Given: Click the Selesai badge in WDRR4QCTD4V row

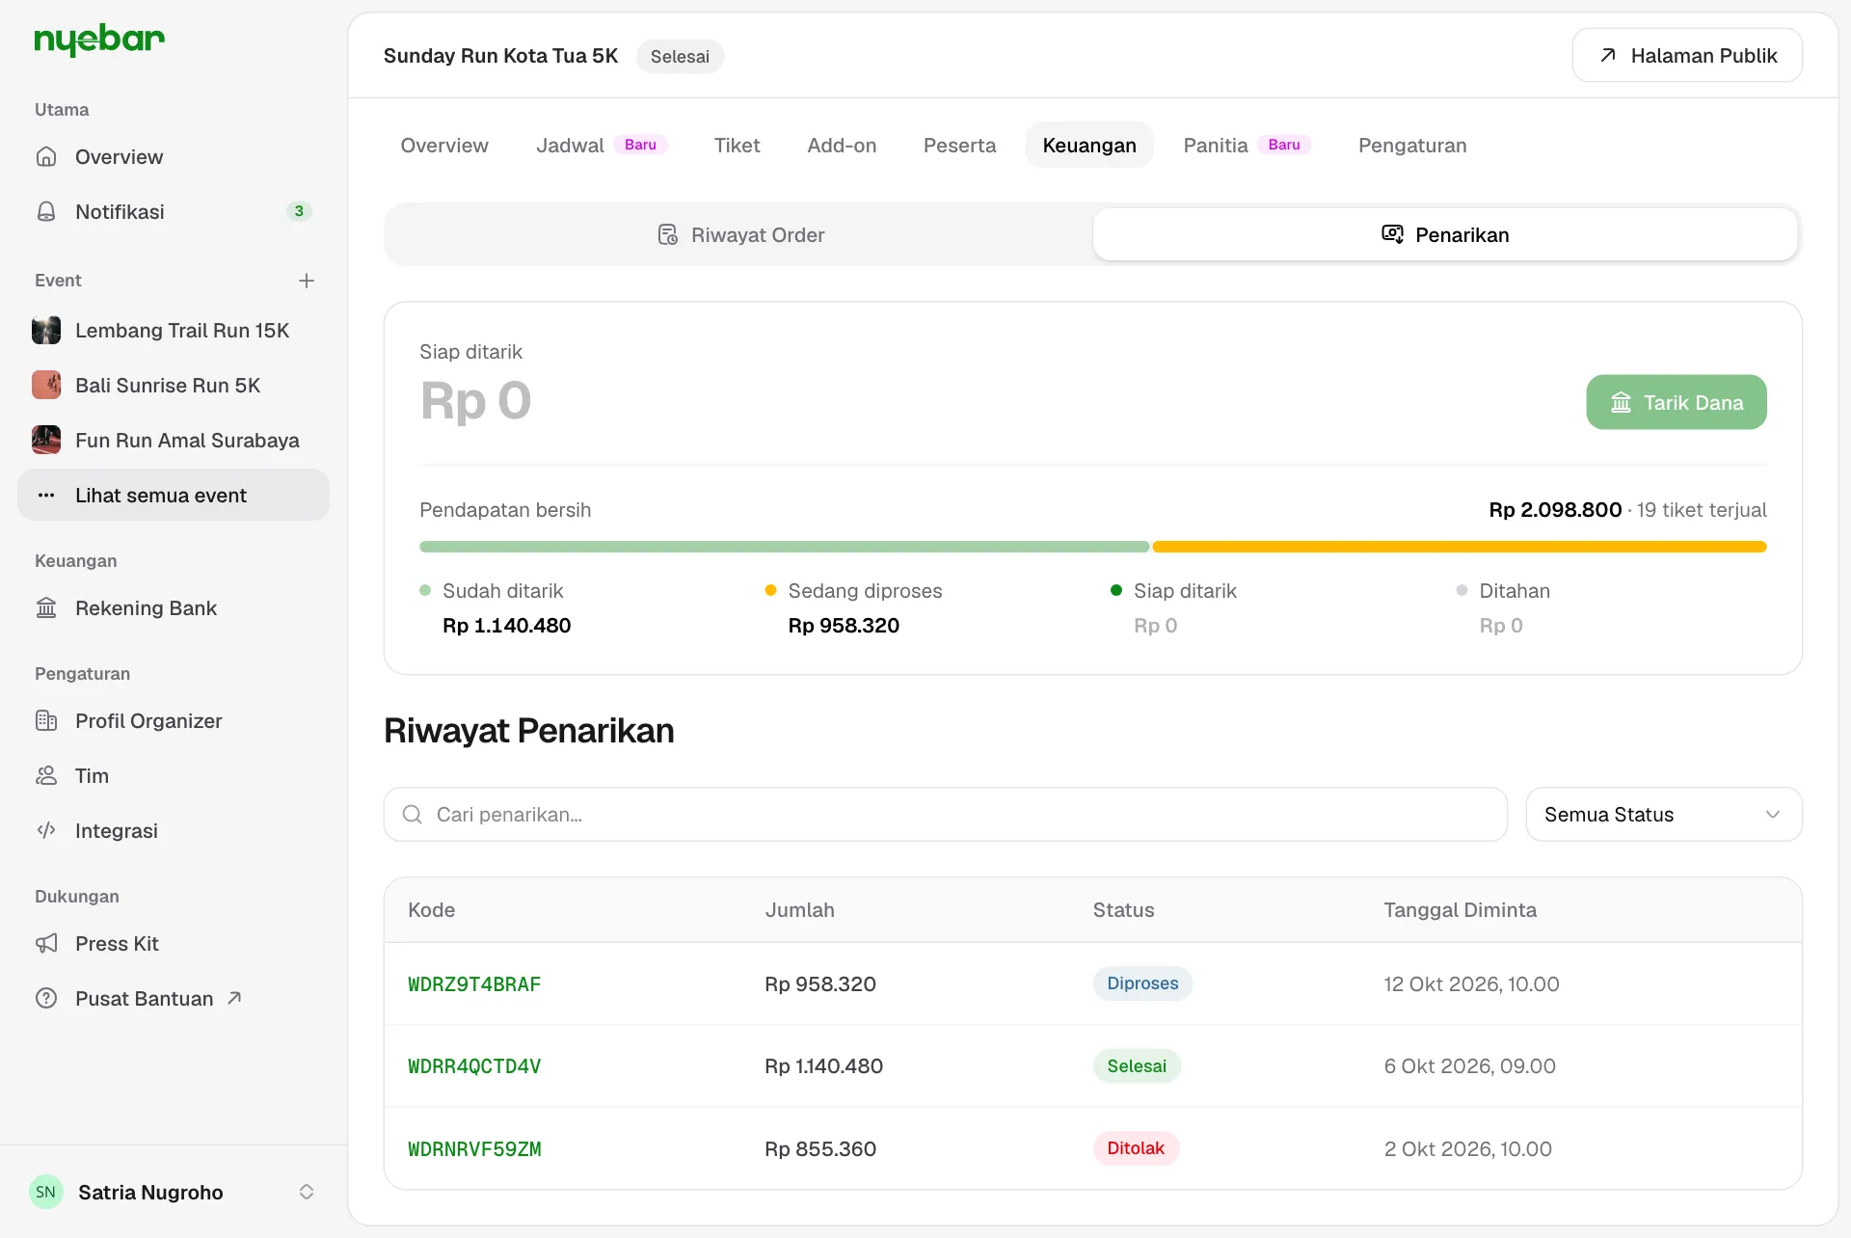Looking at the screenshot, I should point(1137,1065).
